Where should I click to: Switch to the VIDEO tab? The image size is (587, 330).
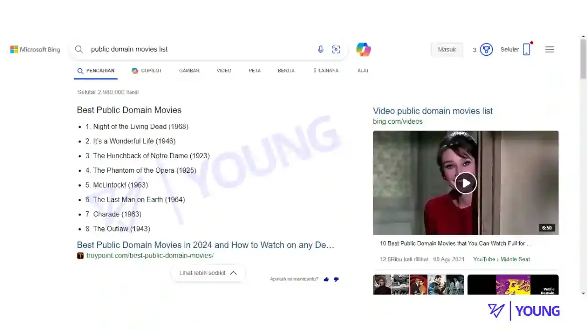coord(224,71)
